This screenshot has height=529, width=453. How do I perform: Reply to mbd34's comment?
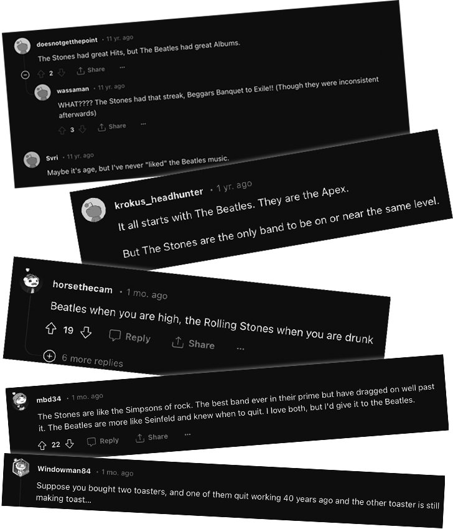pyautogui.click(x=103, y=441)
